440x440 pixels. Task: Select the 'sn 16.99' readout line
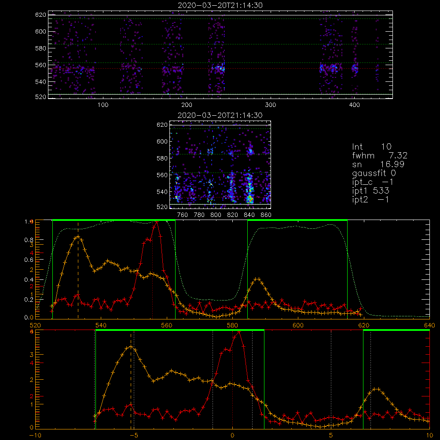point(378,165)
